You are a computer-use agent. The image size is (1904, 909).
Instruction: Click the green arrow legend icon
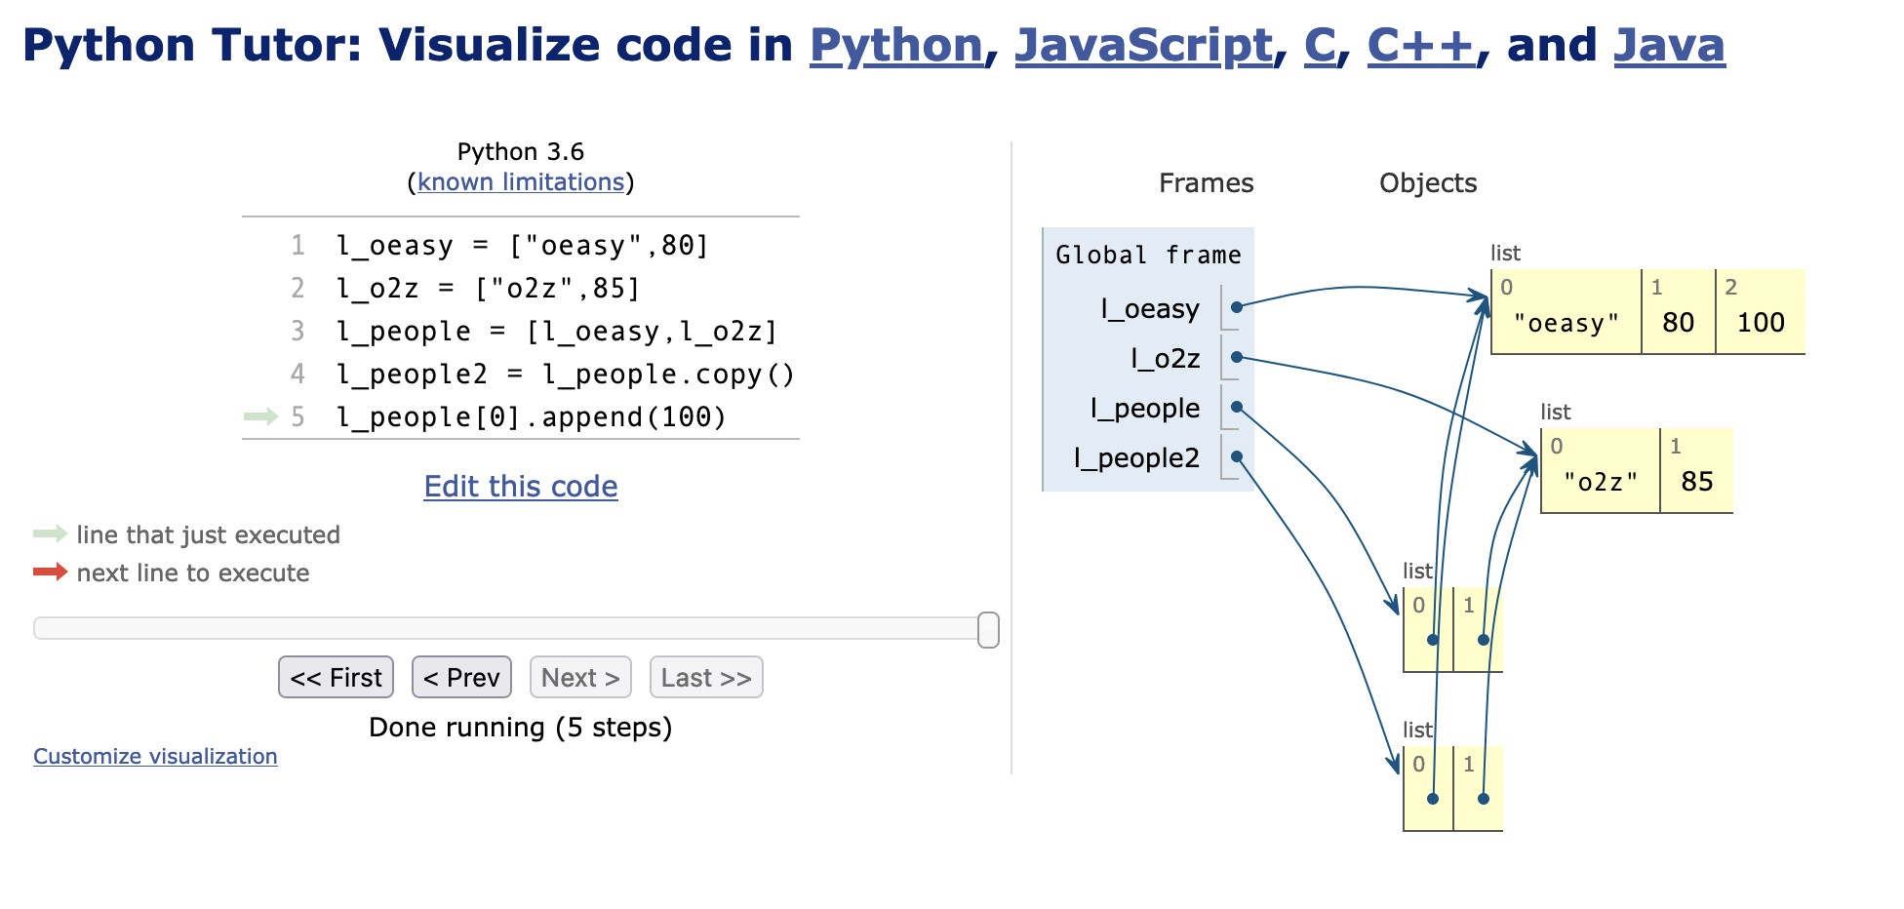tap(50, 534)
